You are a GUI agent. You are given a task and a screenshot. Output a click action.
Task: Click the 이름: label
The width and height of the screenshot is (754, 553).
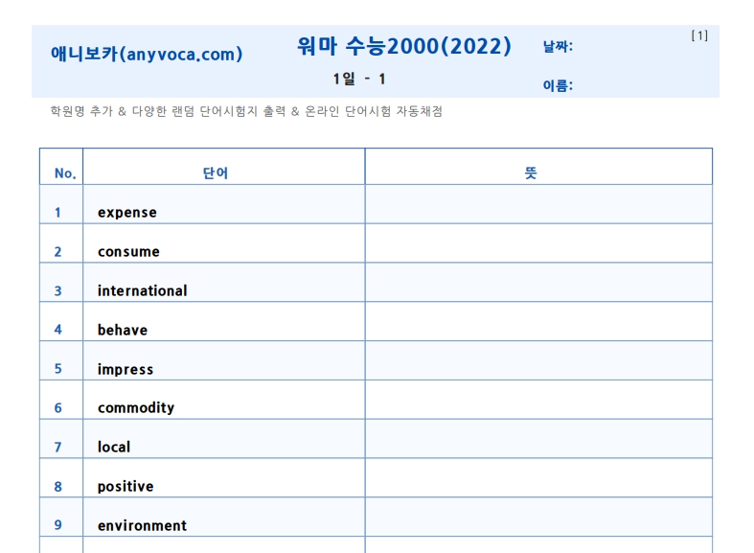click(x=558, y=85)
